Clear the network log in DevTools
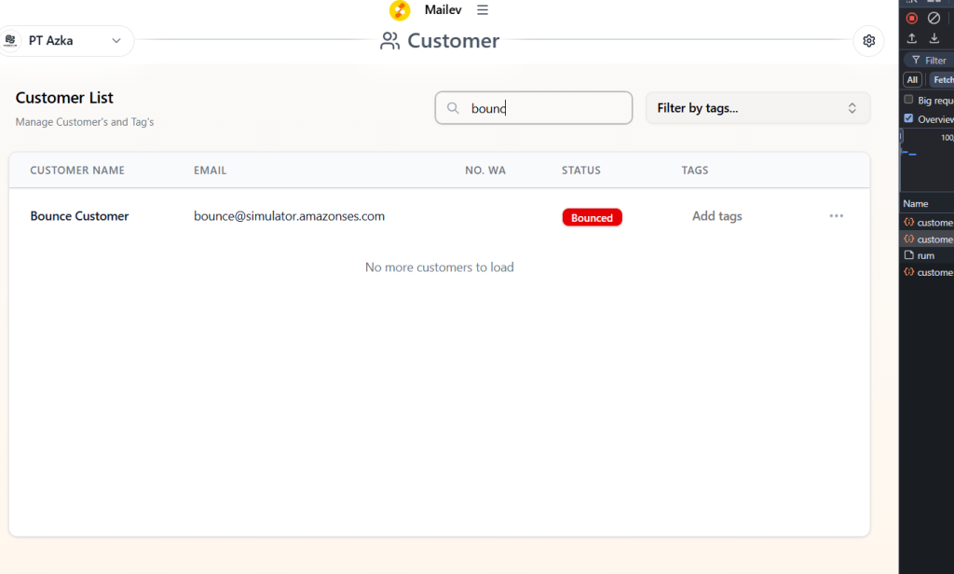Viewport: 954px width, 574px height. 934,18
